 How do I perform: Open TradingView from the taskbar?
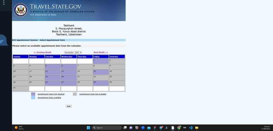[185, 128]
